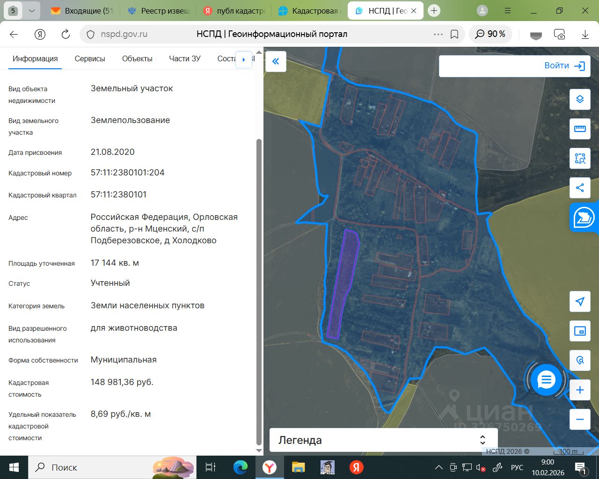Log in with the Войти button
599x479 pixels.
(564, 66)
